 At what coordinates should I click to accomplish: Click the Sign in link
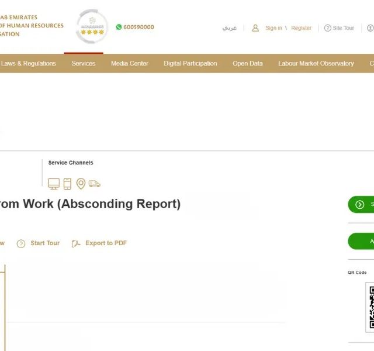click(x=273, y=28)
